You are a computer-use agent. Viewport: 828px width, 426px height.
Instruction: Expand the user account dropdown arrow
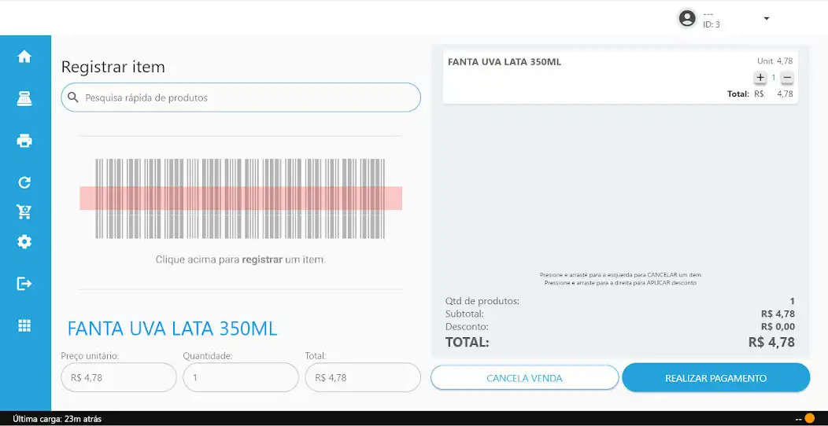tap(767, 19)
